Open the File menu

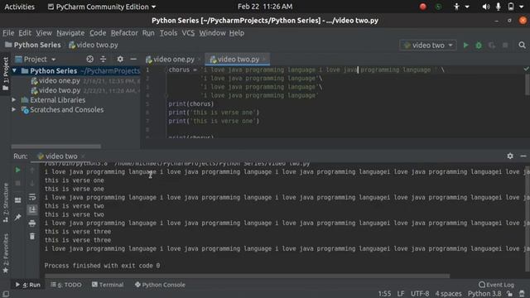tap(8, 33)
